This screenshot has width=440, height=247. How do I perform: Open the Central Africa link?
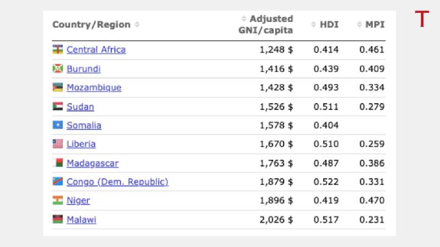[x=96, y=49]
